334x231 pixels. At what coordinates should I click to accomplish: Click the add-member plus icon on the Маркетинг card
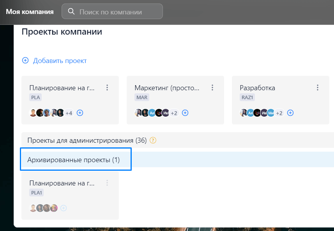coord(185,113)
